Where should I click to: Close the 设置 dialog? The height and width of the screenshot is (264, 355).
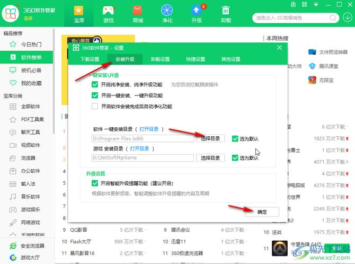pos(279,48)
